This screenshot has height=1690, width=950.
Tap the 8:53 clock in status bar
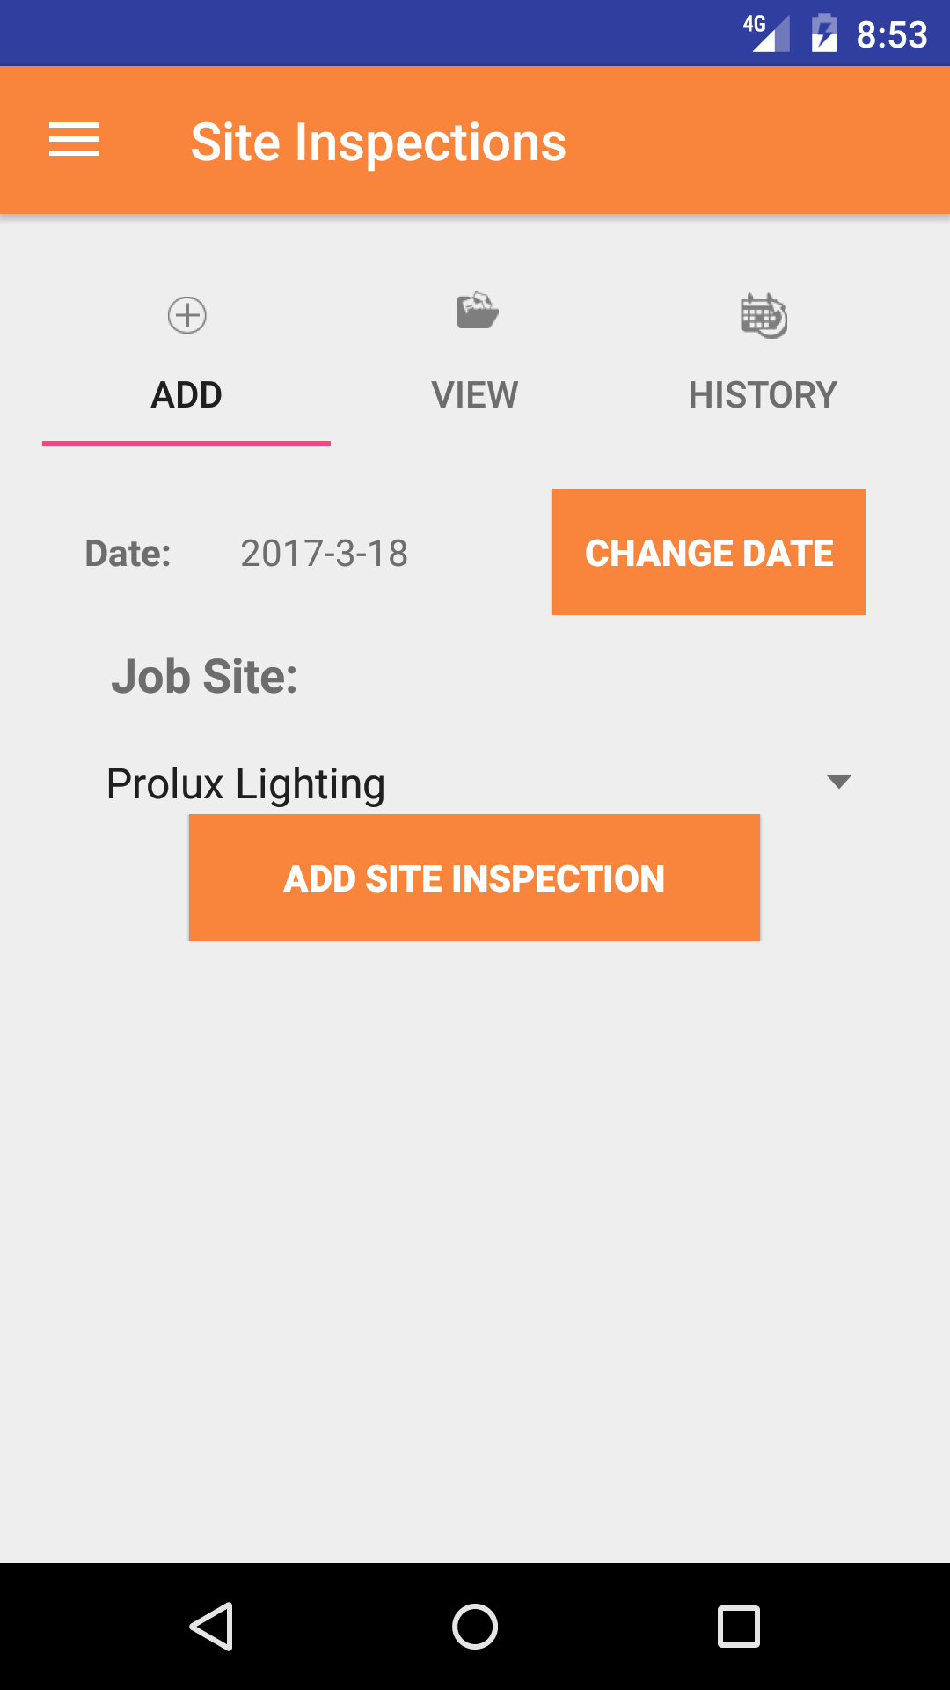point(891,35)
